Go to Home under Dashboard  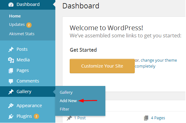tap(15, 16)
